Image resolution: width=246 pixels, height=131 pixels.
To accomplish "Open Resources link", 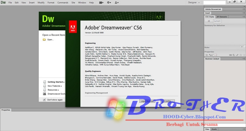I will tap(53, 90).
